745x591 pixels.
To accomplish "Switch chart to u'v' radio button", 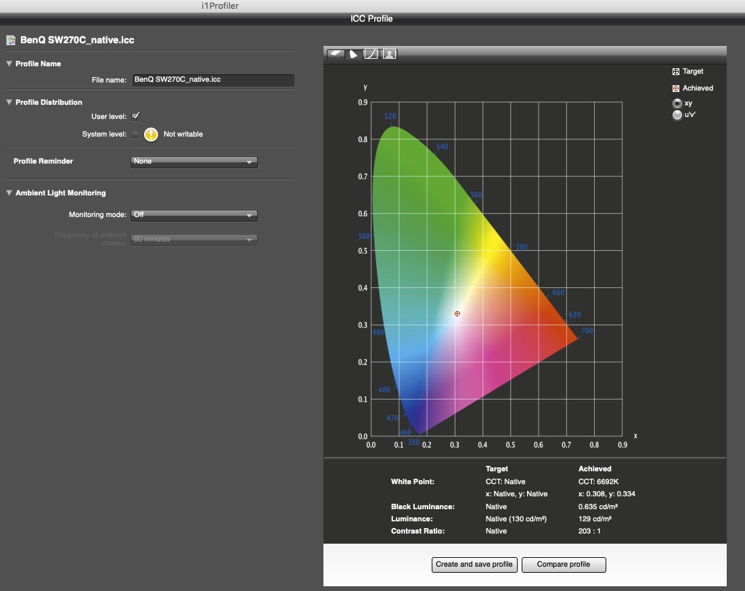I will pyautogui.click(x=677, y=116).
